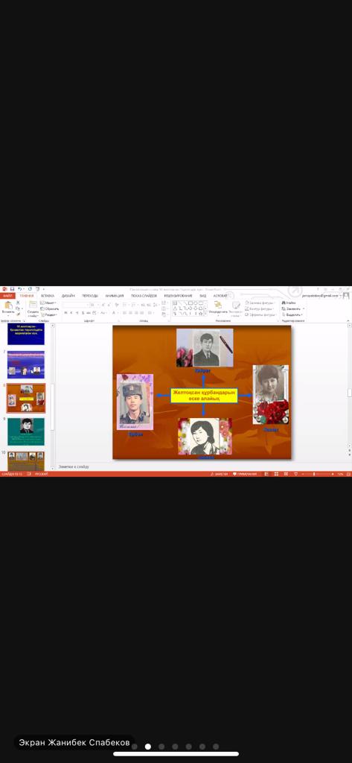The image size is (352, 763).
Task: Expand the Layout (Макет) dropdown
Action: 48,303
